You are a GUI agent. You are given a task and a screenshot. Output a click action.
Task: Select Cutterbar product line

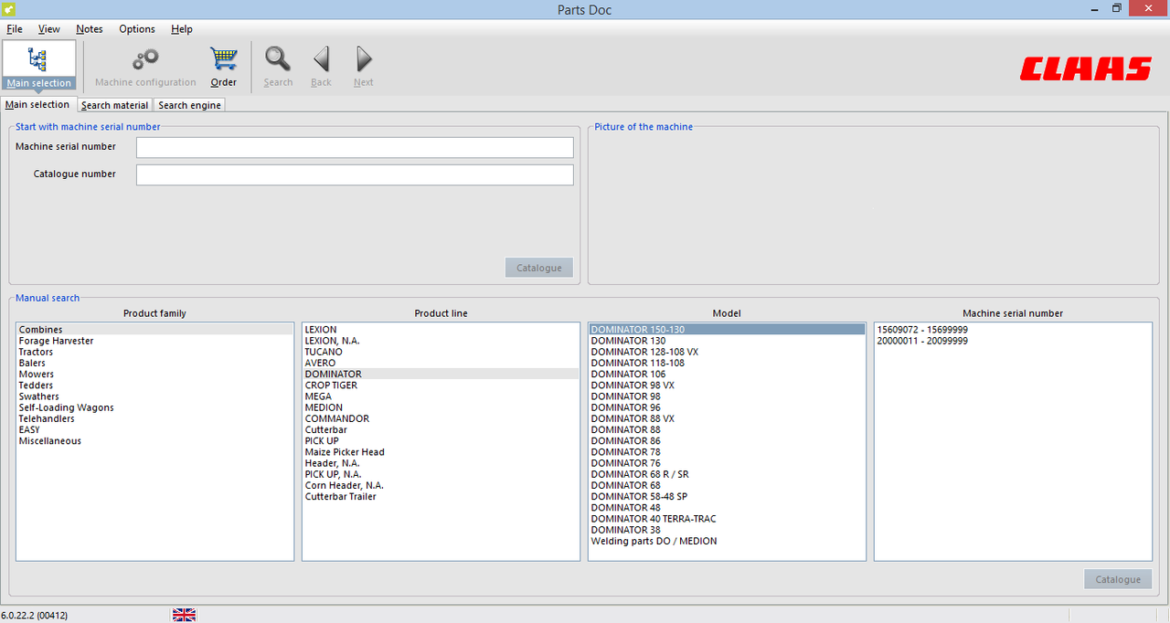441,429
